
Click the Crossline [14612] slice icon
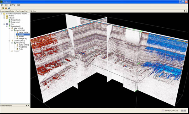[12, 41]
